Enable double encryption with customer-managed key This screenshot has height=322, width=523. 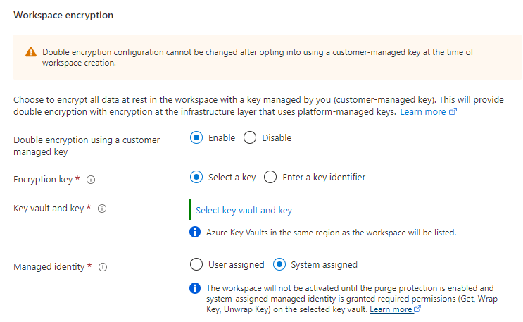[196, 138]
